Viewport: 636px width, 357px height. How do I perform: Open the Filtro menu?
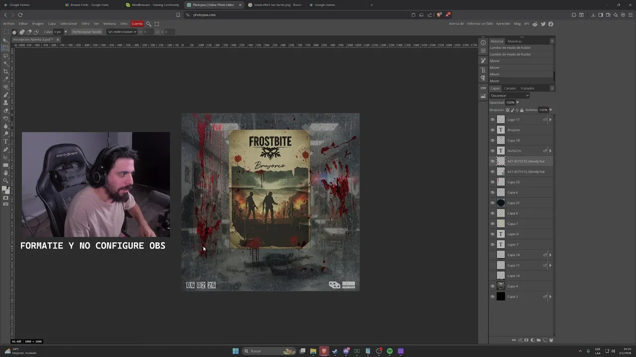(x=85, y=24)
